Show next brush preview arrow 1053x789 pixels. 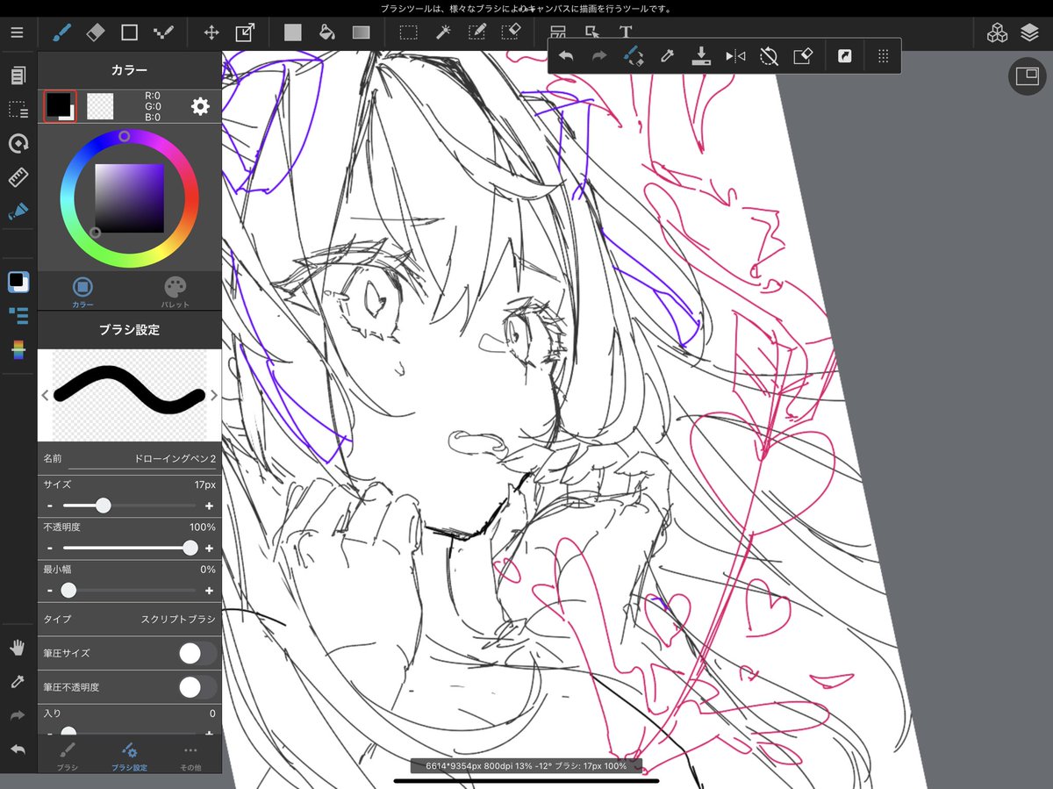click(x=213, y=395)
